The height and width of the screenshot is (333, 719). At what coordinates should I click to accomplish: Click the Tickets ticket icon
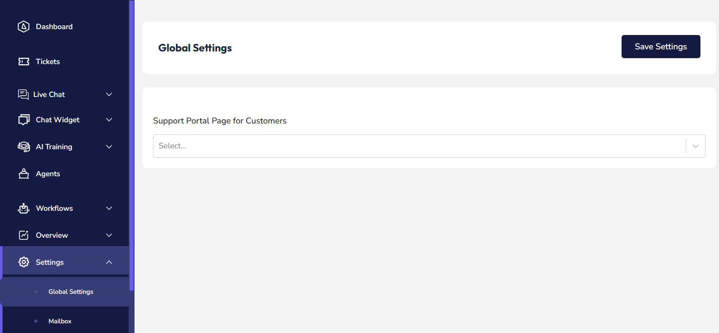coord(24,62)
